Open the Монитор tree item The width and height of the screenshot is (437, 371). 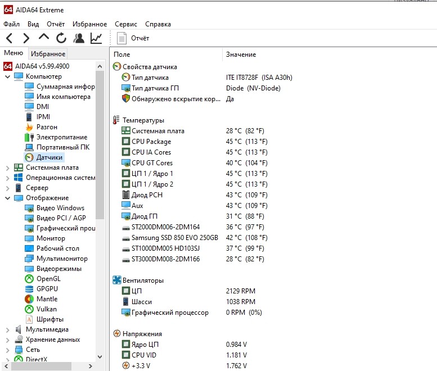pos(45,238)
